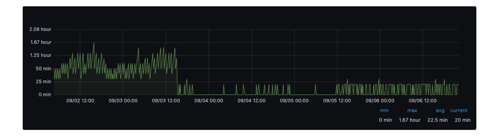This screenshot has height=136, width=499.
Task: Click the 09/06 00:00 time axis label
Action: (380, 101)
